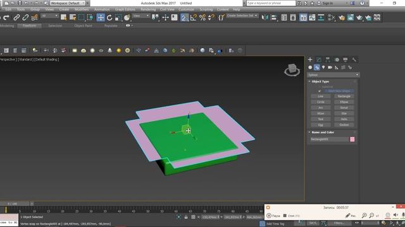Open the Rendering menu
This screenshot has height=227, width=405.
tap(148, 9)
